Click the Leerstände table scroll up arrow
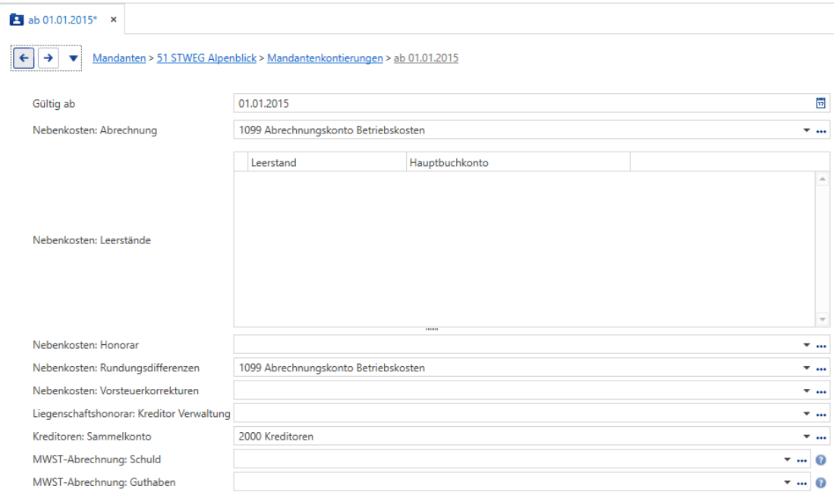834x492 pixels. [823, 179]
